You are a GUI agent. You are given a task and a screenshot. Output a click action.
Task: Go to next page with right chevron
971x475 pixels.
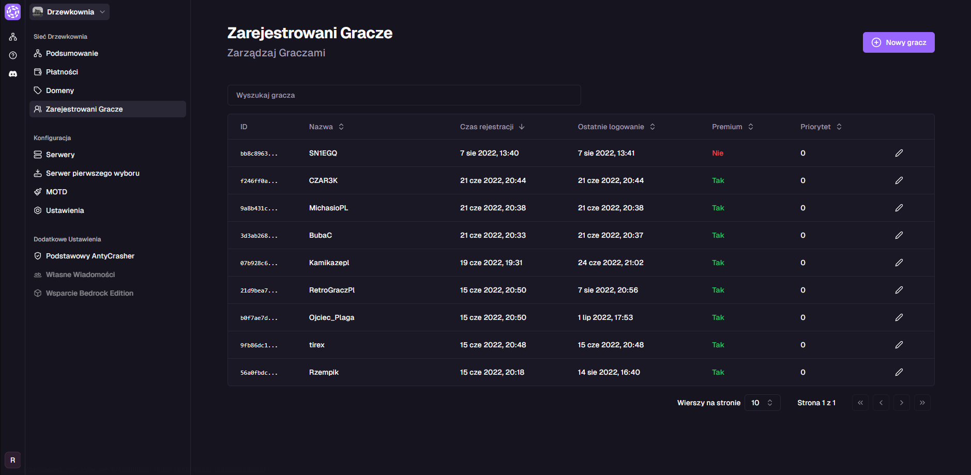click(x=901, y=403)
